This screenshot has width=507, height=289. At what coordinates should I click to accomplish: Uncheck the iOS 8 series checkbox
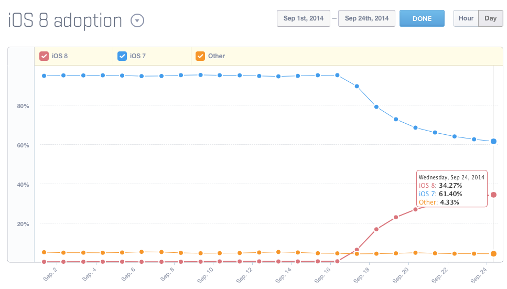click(44, 56)
